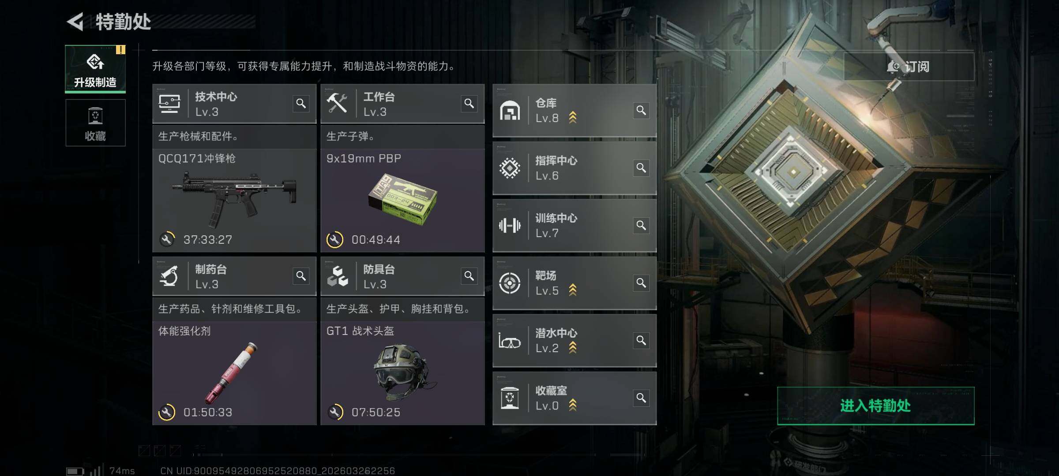Select the 9x19mm PBP ammo box thumbnail
The height and width of the screenshot is (476, 1059).
(x=402, y=198)
